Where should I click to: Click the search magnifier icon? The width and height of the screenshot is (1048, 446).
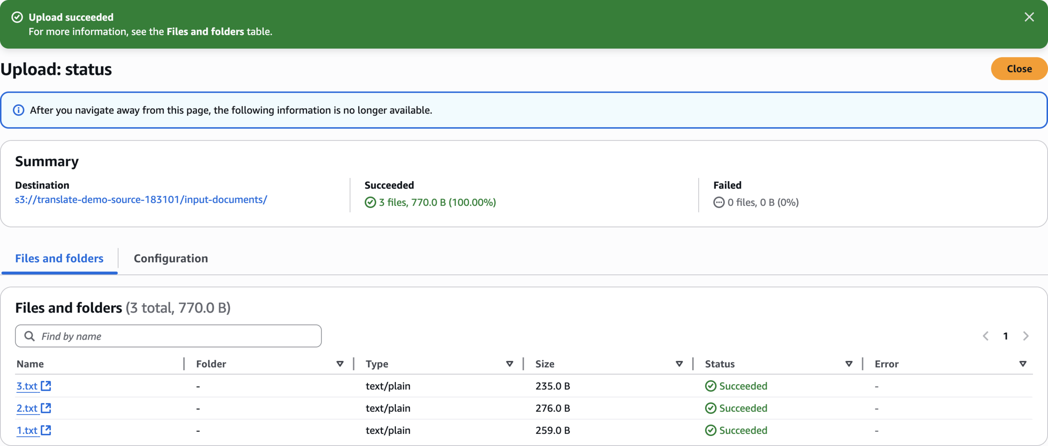tap(29, 336)
